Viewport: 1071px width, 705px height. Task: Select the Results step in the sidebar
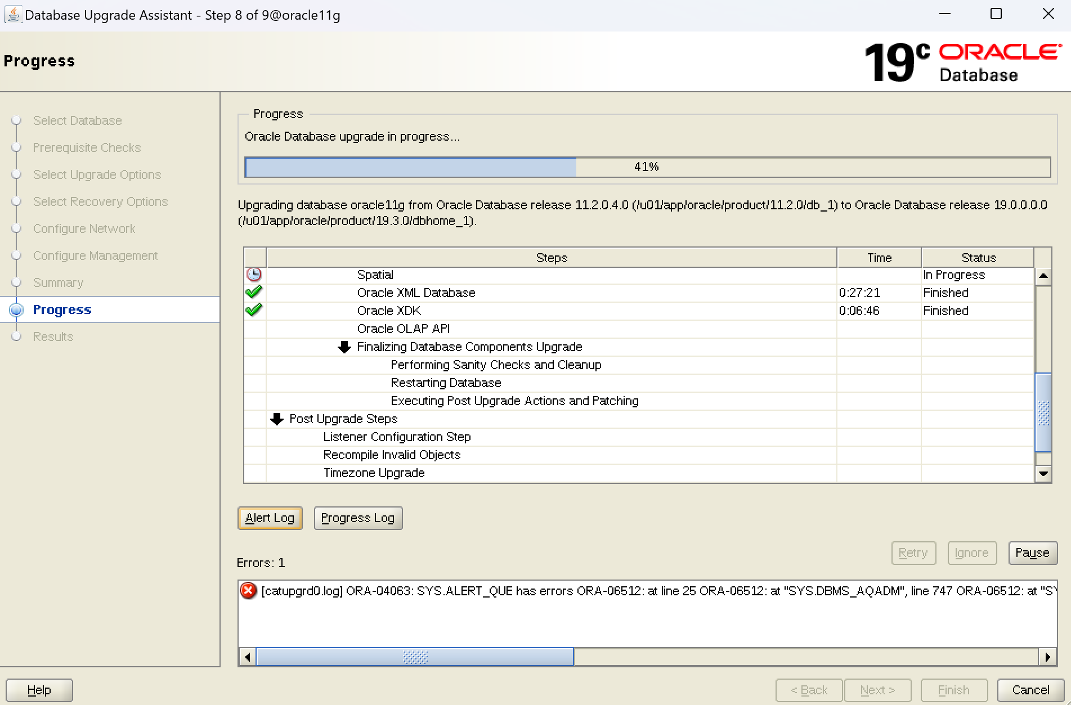coord(53,336)
